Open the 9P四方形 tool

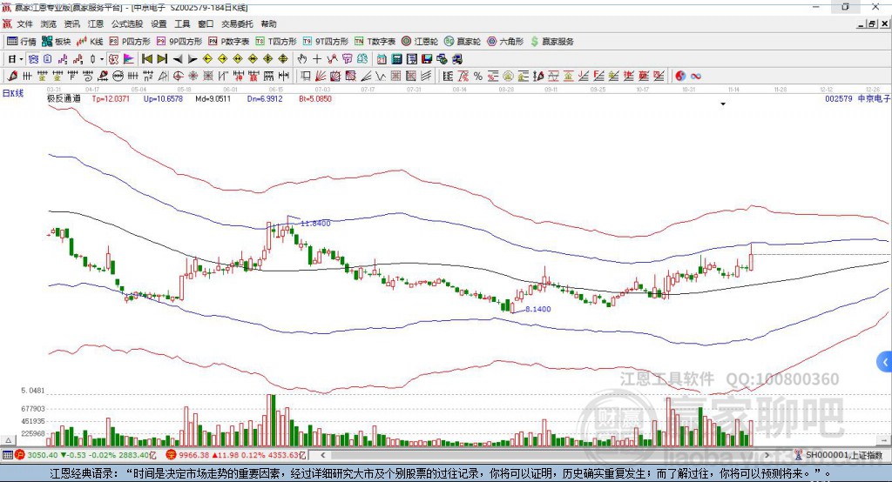point(179,42)
